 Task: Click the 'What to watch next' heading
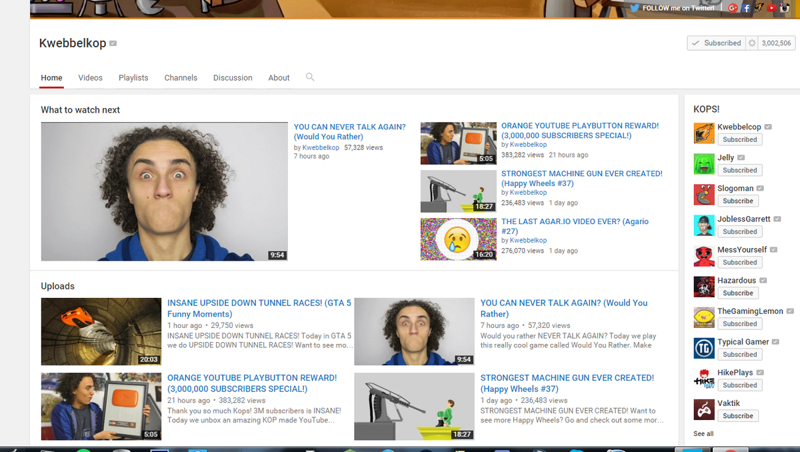81,110
